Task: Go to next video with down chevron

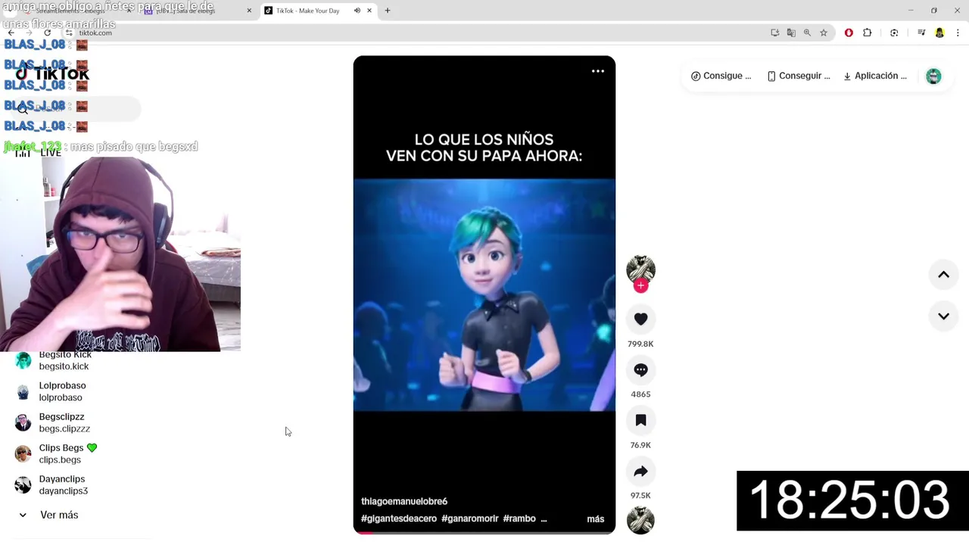Action: pos(943,316)
